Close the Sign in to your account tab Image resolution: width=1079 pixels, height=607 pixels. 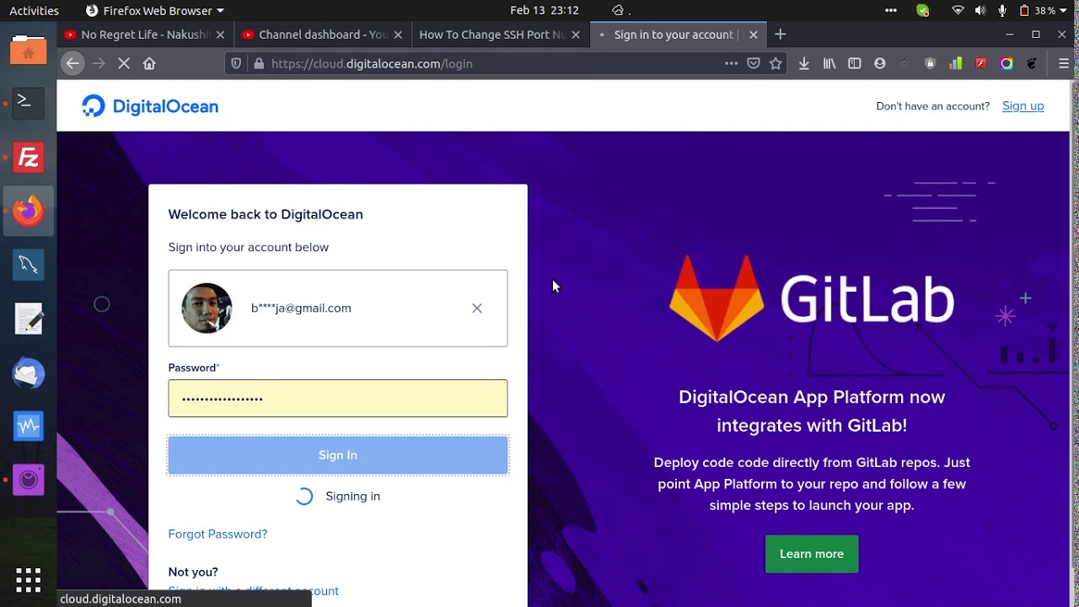(x=754, y=35)
